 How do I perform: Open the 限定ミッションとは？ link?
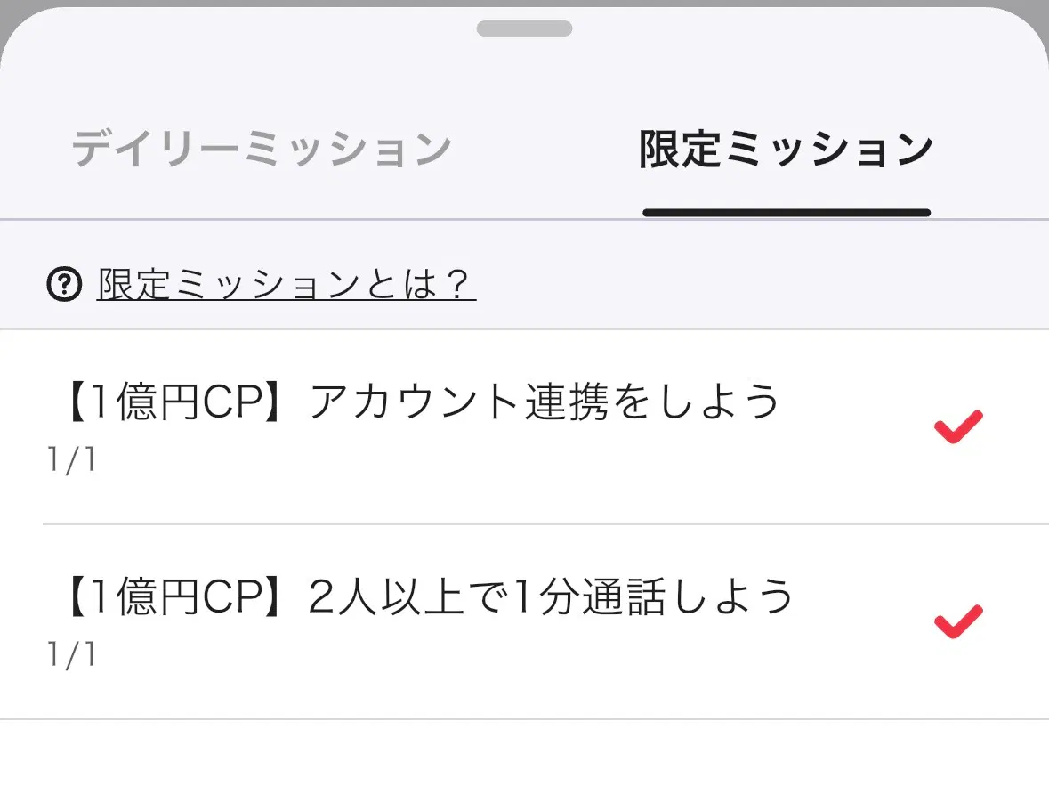pos(286,285)
